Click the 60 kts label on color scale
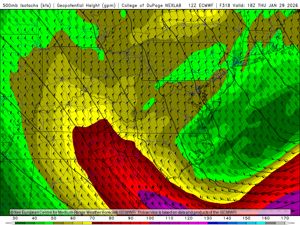 coord(73,218)
